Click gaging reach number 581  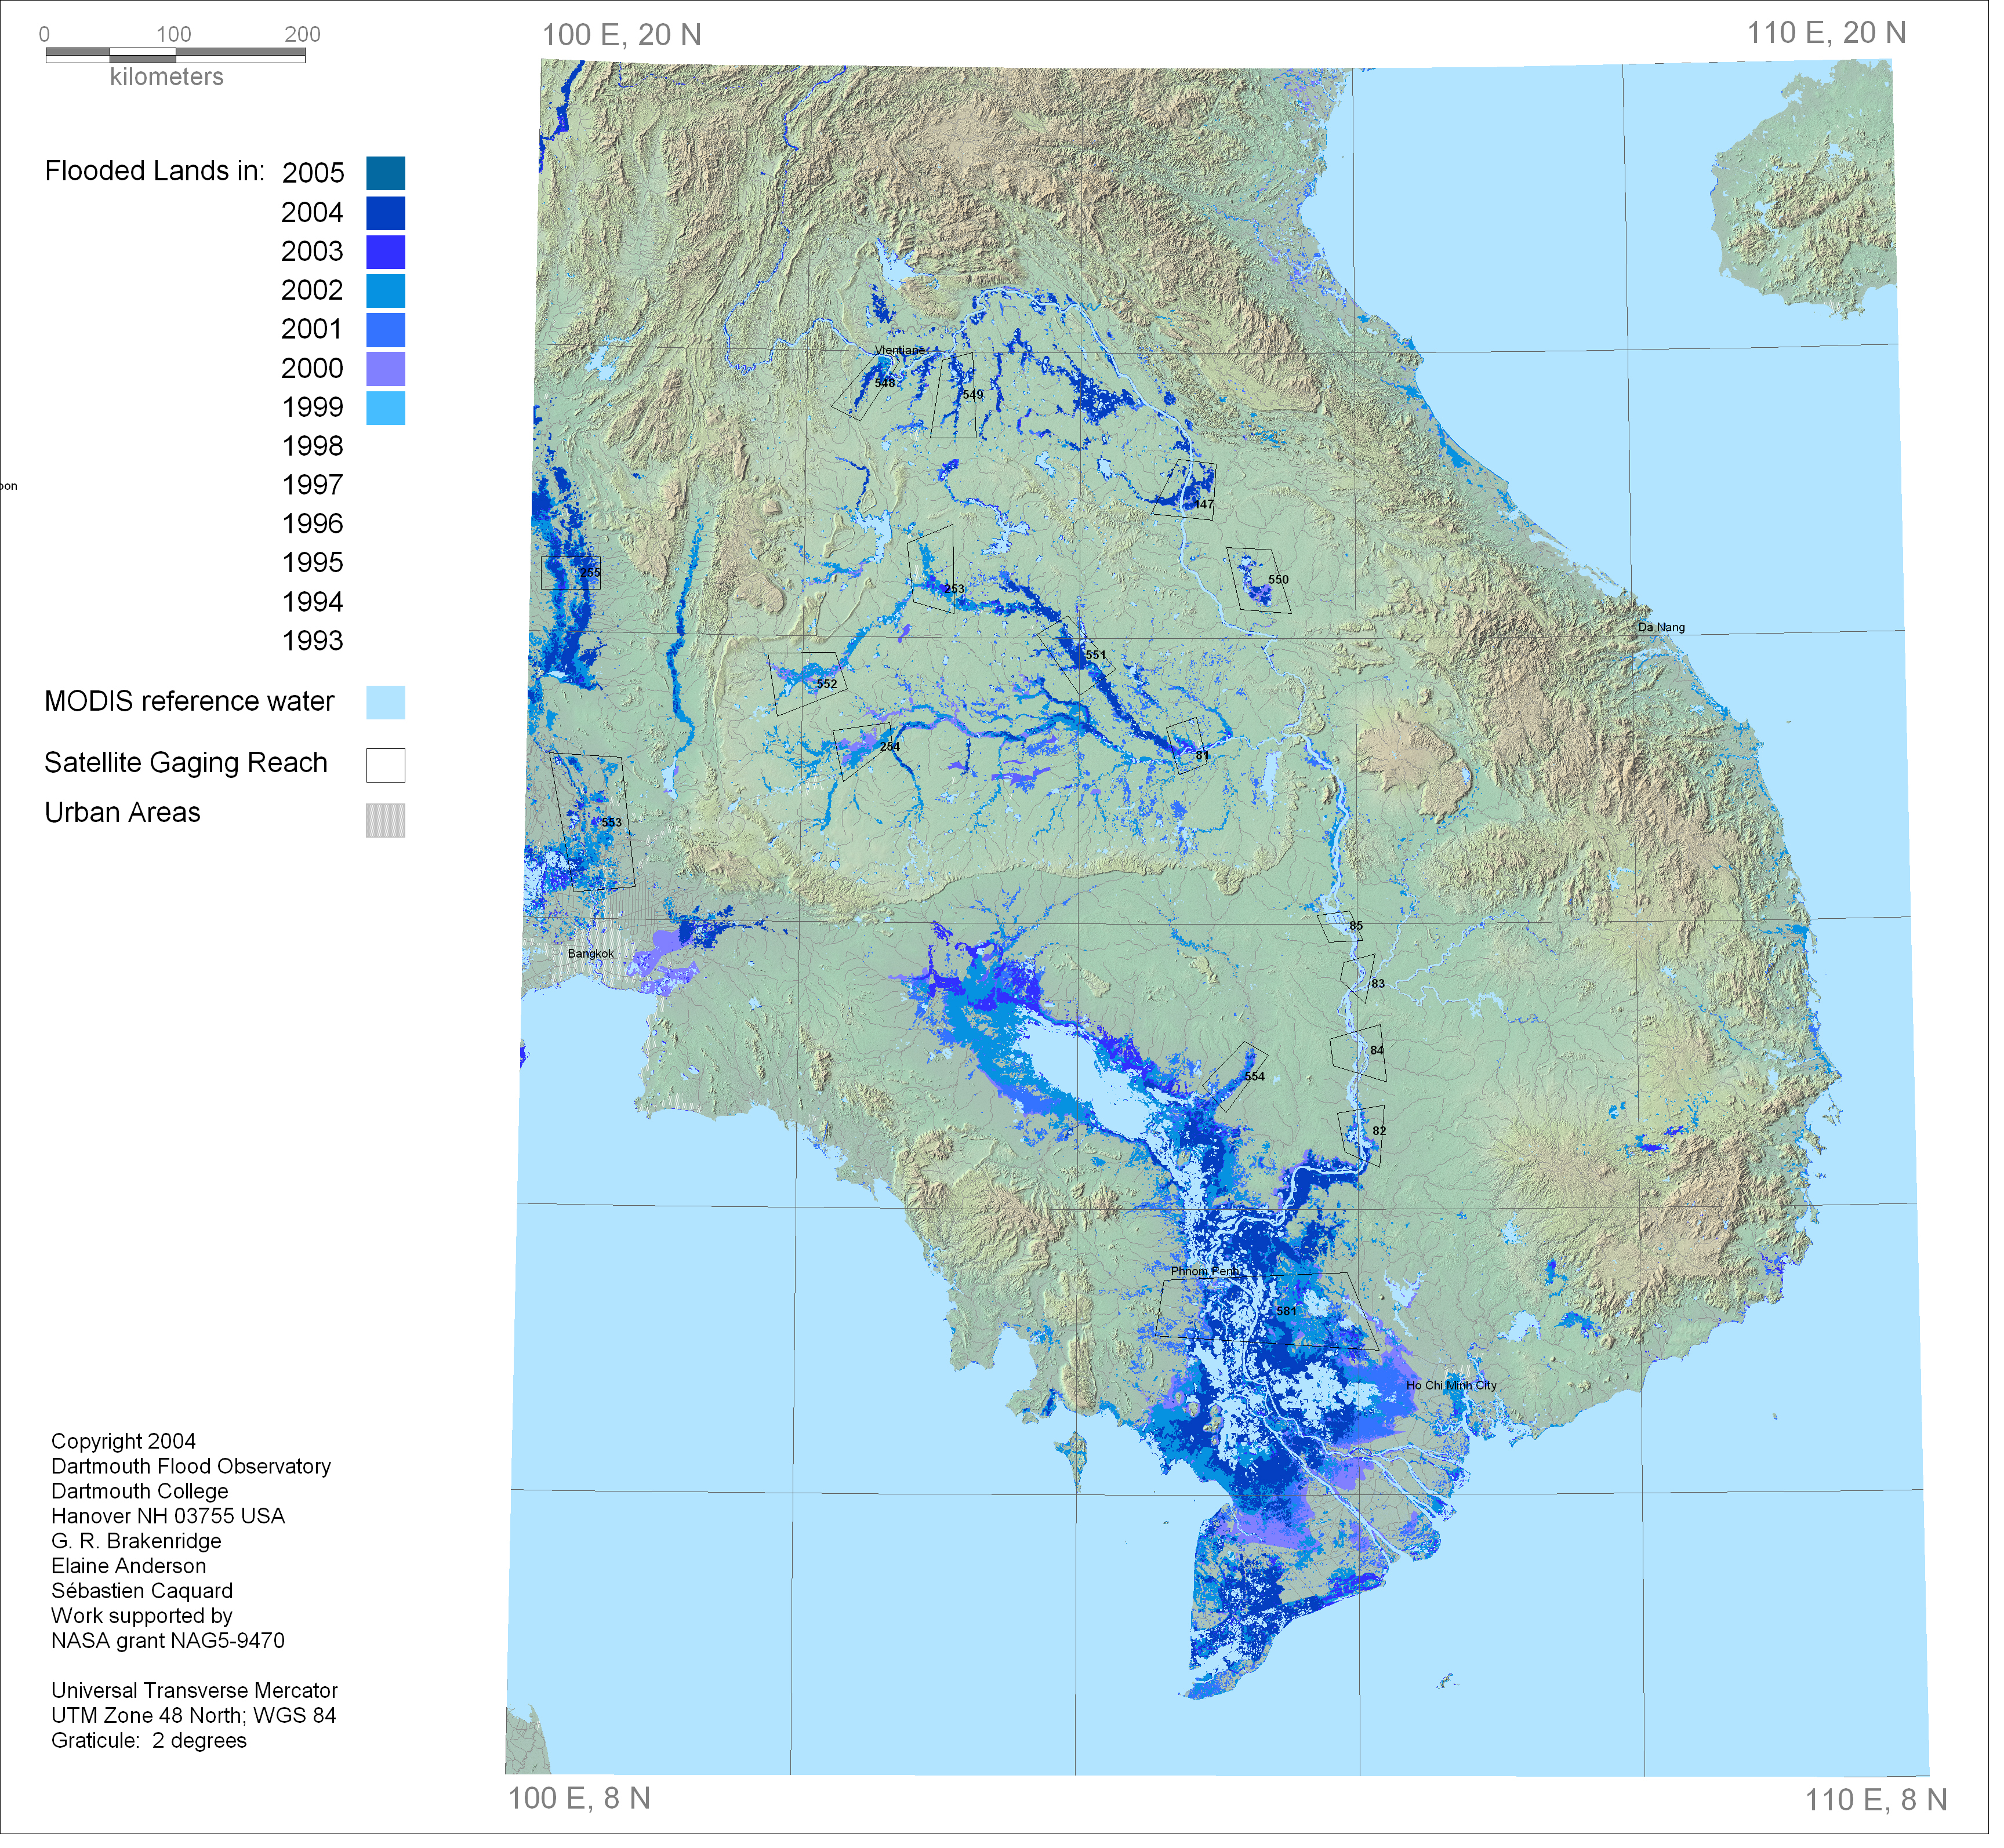coord(1287,1312)
